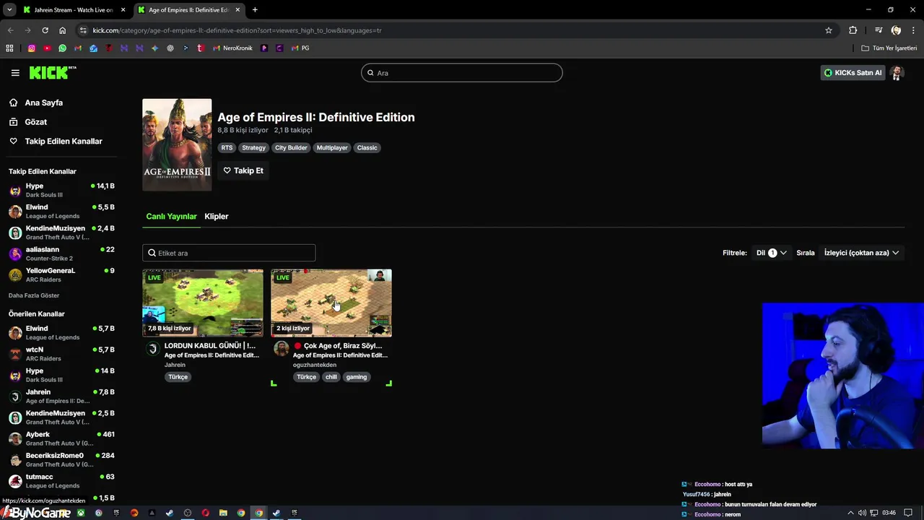Open the Chrome apps grid shortcut

[9, 48]
